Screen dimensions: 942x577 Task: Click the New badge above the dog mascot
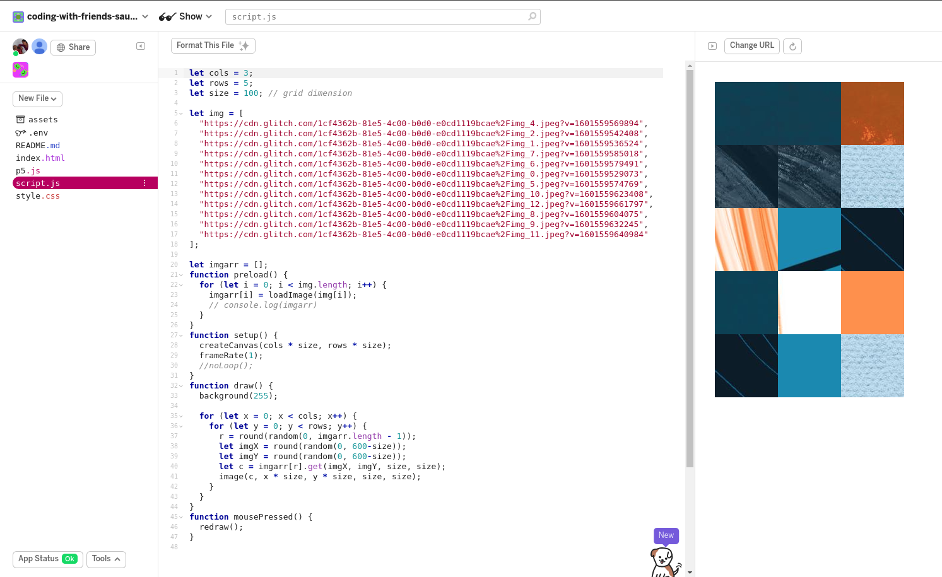coord(666,535)
